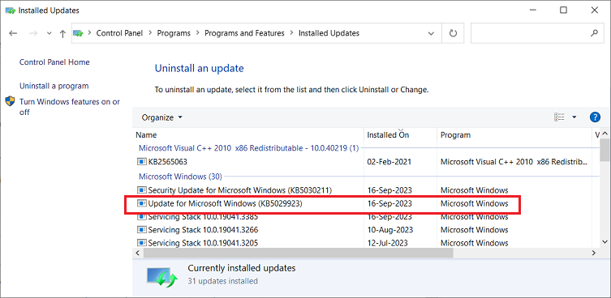Click the Currently installed updates icon

tap(162, 278)
